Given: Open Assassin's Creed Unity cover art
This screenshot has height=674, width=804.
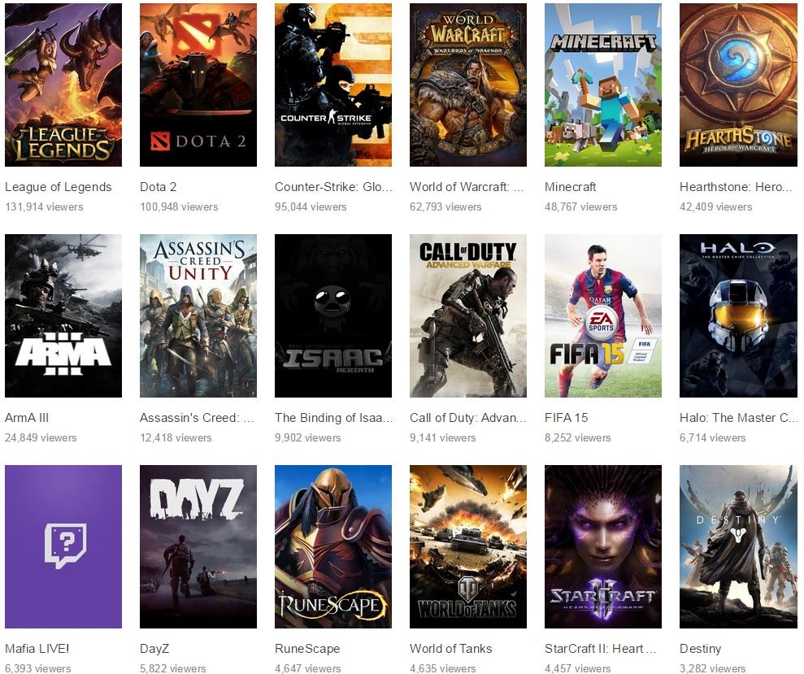Looking at the screenshot, I should [x=198, y=316].
